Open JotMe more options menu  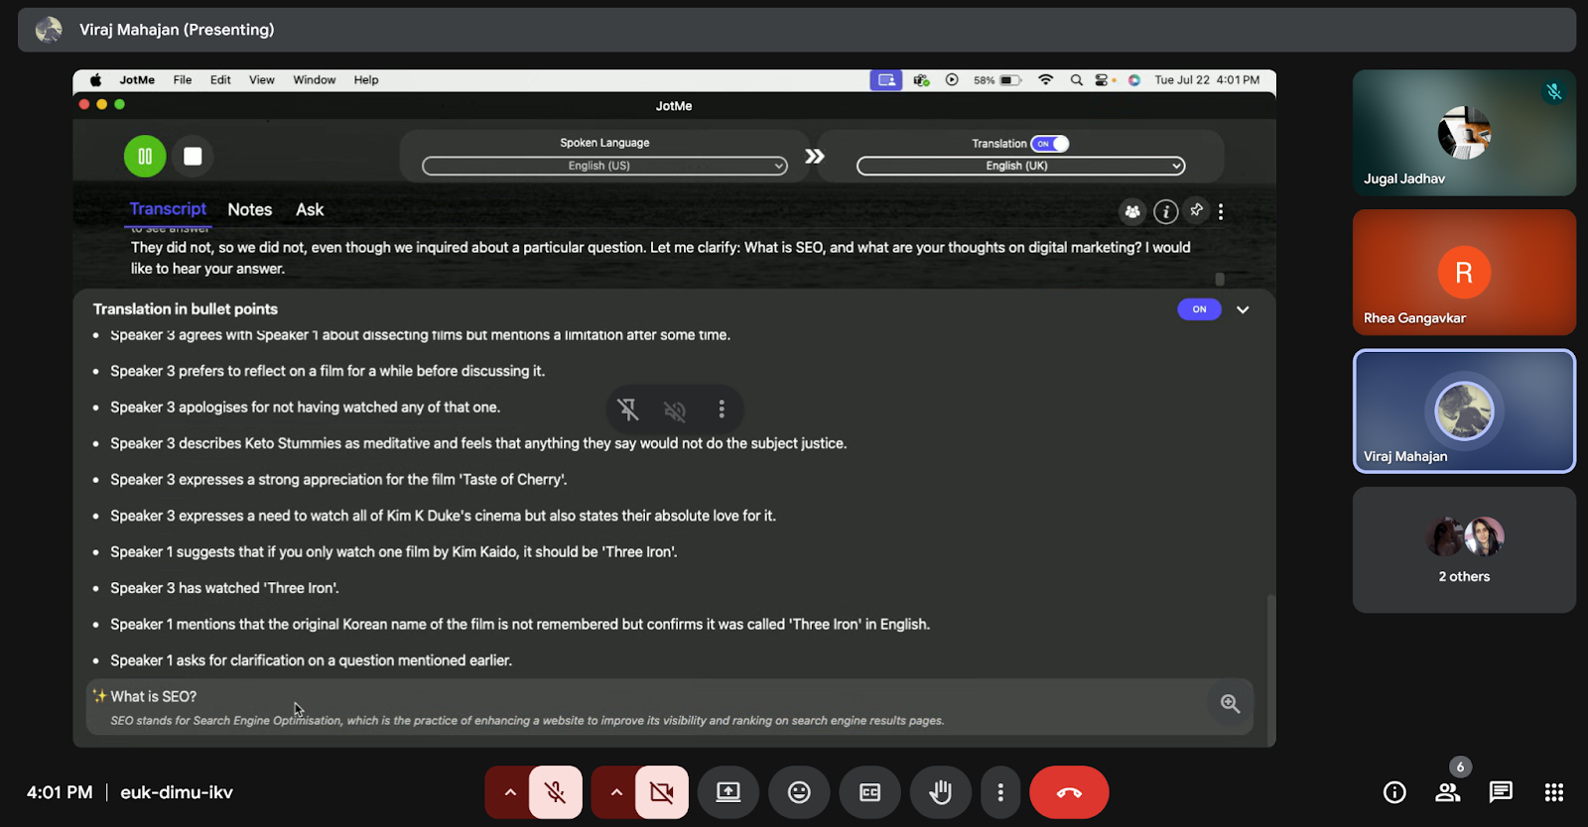point(1221,211)
